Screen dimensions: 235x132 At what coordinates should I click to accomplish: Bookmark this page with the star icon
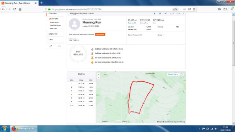[194, 9]
